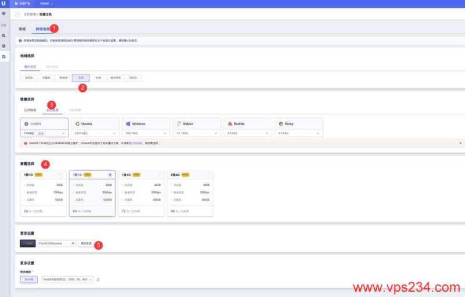Screen dimensions: 465x297
Task: Click the 随机生成 password button
Action: tap(86, 243)
